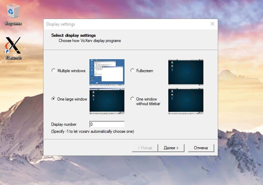Screen dimensions: 263x185
Task: Click the Multiple windows preview thumbnail
Action: (x=107, y=72)
